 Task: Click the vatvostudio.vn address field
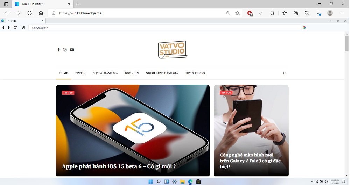[165, 27]
